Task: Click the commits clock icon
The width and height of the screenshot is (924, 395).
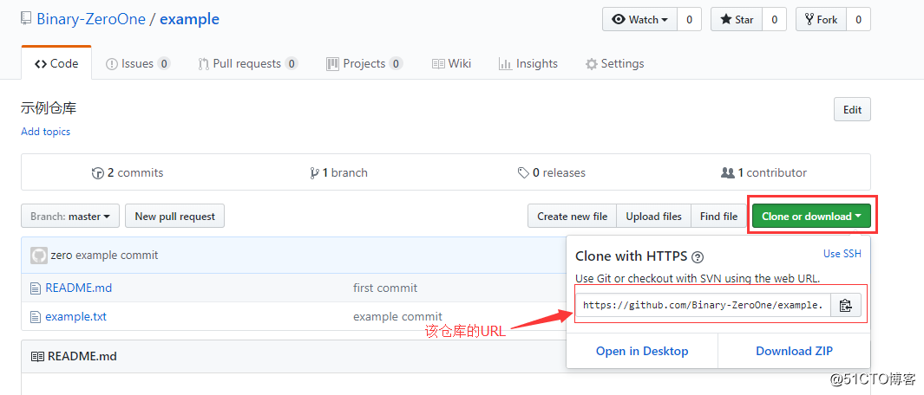Action: (x=98, y=173)
